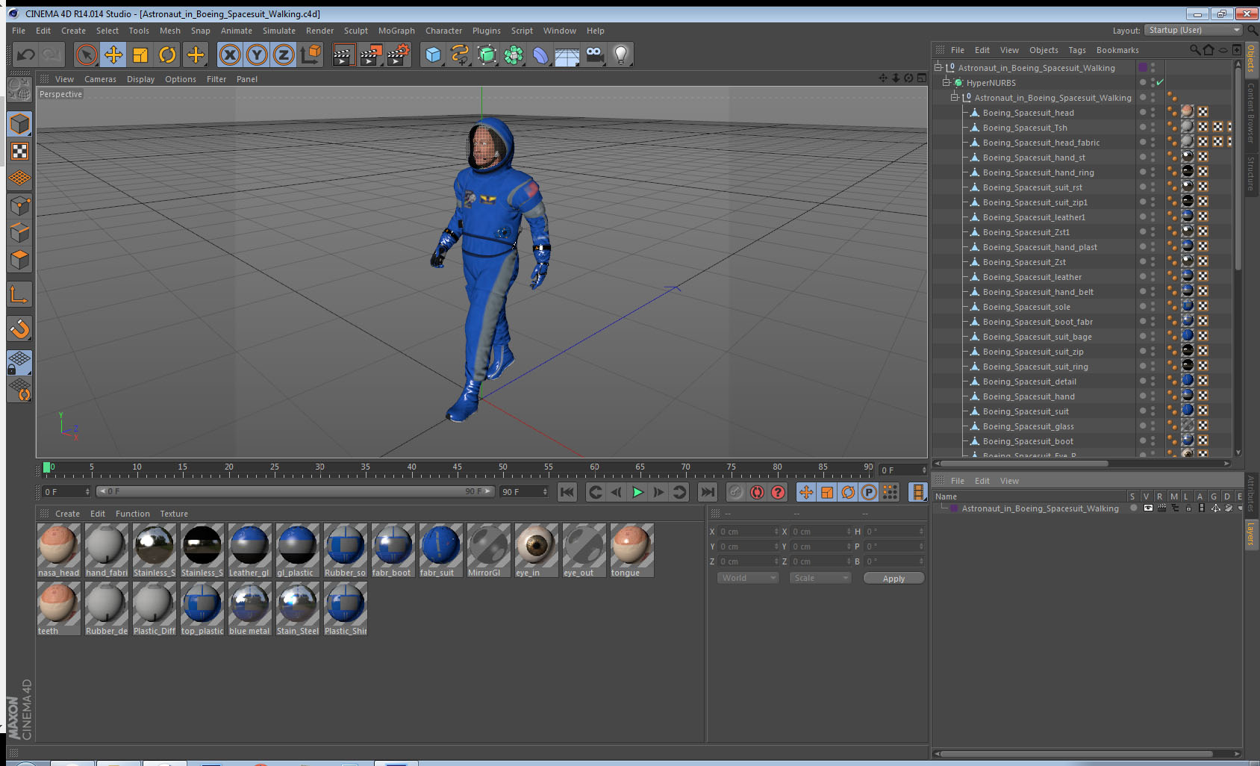Switch to Model mode in left toolbar
The width and height of the screenshot is (1260, 766).
19,124
